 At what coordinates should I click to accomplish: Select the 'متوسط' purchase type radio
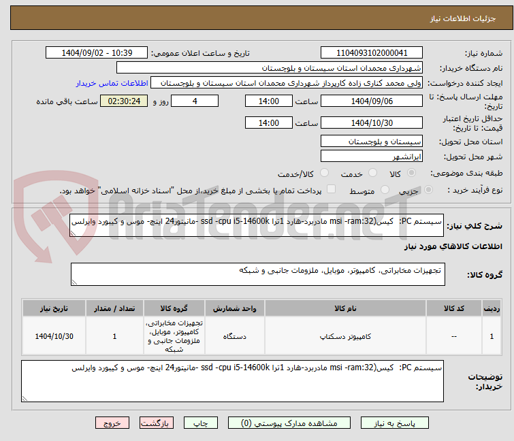click(385, 190)
